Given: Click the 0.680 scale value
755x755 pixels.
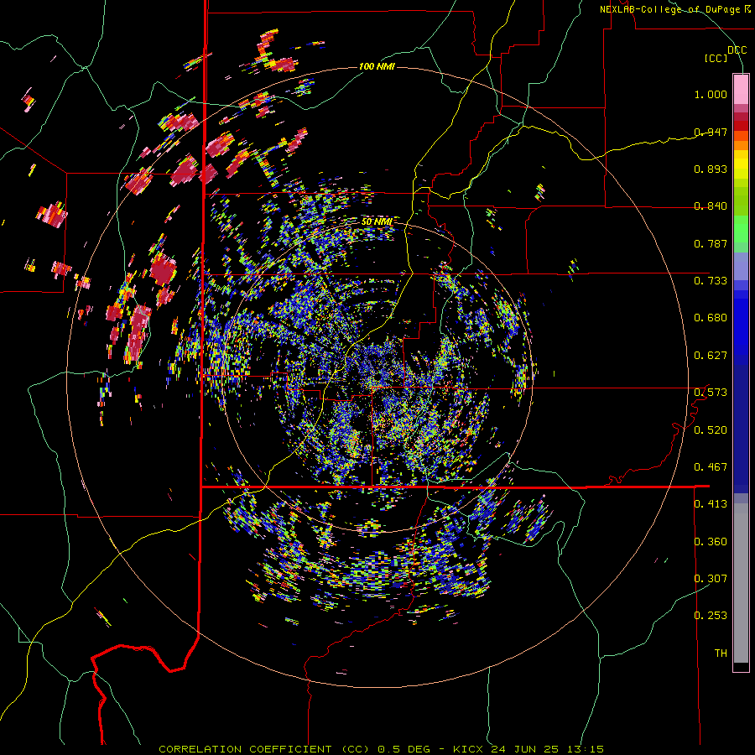Looking at the screenshot, I should point(711,318).
